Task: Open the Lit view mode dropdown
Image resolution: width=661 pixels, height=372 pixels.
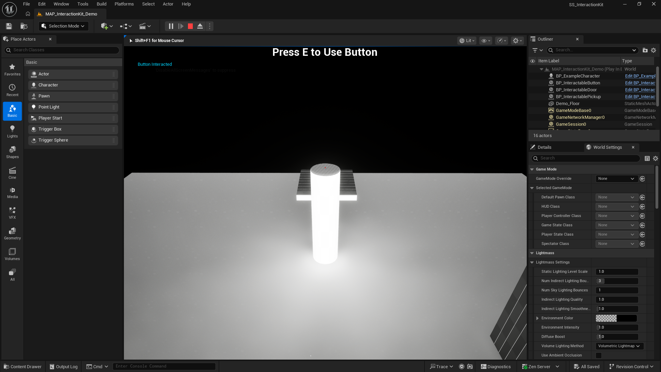Action: click(x=467, y=41)
